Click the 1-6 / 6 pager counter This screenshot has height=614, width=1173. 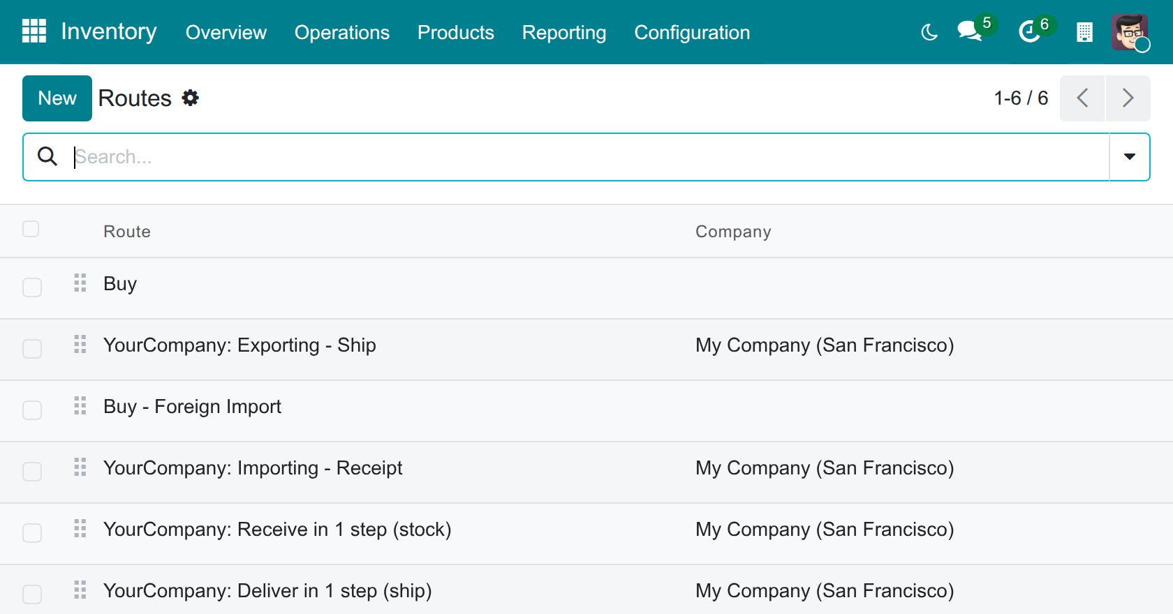point(1021,98)
